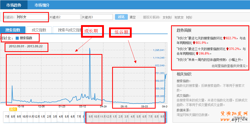
Task: Click red up arrow next to 196.8%
Action: (197, 54)
